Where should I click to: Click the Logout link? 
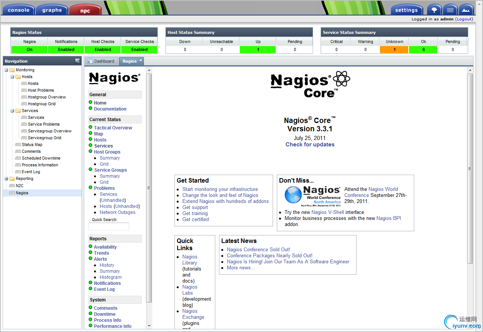[464, 19]
